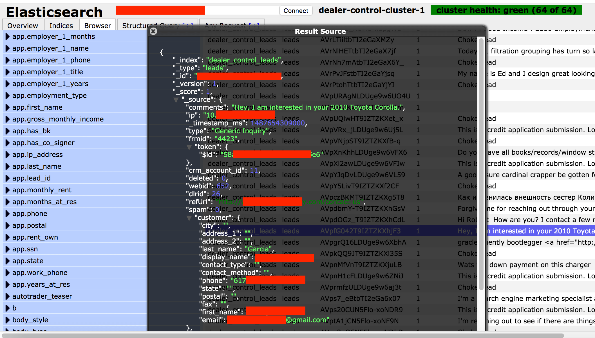The height and width of the screenshot is (338, 595).
Task: Select the app.gross_monthly_income field
Action: (x=58, y=119)
